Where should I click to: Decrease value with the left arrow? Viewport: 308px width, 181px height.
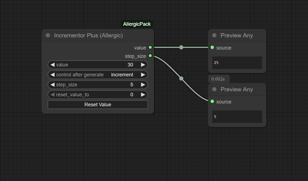52,65
